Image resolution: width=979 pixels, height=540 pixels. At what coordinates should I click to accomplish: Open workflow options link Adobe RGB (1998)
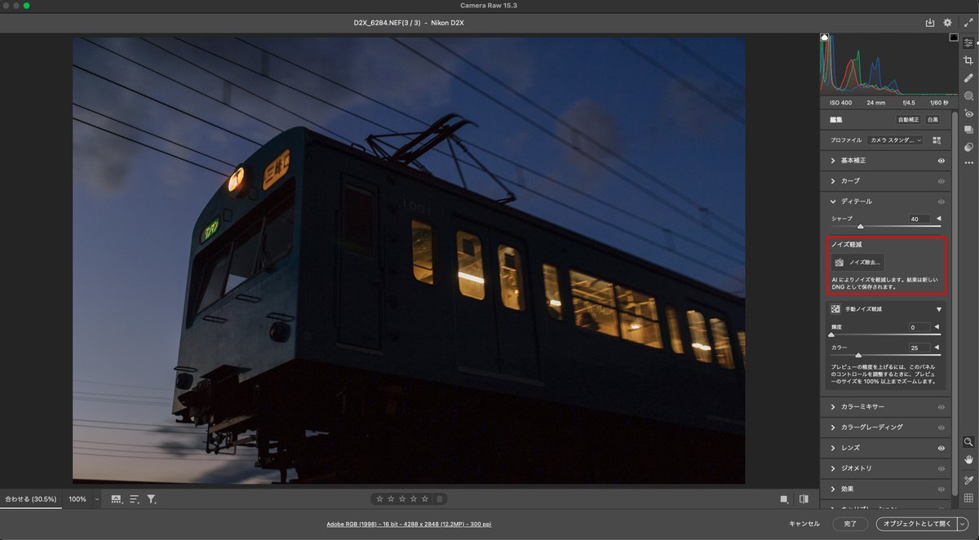(x=409, y=524)
